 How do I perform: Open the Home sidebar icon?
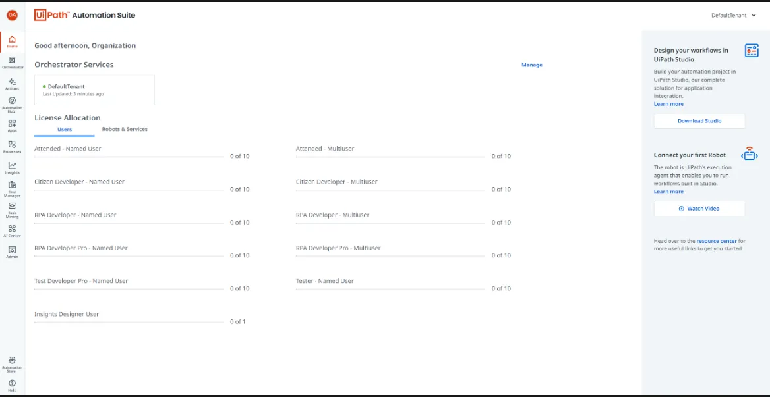pos(13,41)
